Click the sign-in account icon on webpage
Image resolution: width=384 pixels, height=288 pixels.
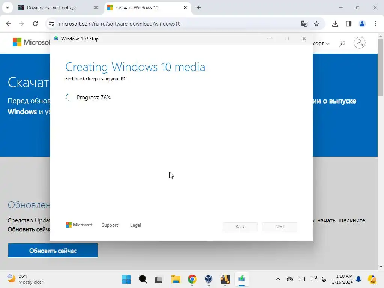point(360,43)
